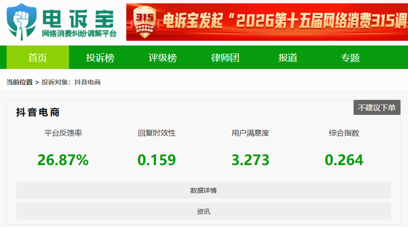Click 当前位置 breadcrumb text
Viewport: 408px width, 227px height.
coord(20,82)
